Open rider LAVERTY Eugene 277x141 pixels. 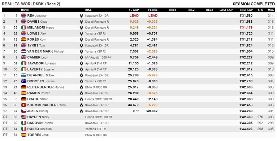[x=40, y=69]
